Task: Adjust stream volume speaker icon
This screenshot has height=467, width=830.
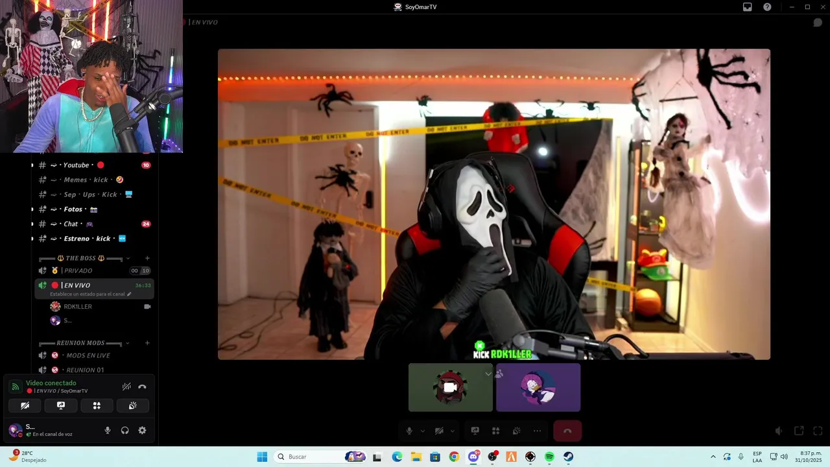Action: 779,431
